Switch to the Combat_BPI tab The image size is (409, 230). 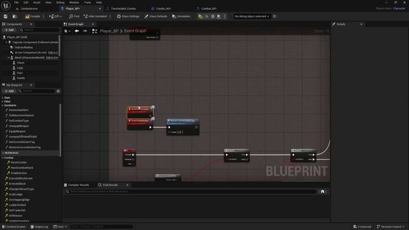[209, 8]
